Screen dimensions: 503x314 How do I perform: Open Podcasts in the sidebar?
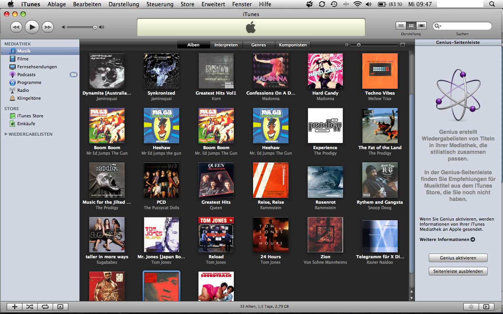click(x=26, y=75)
